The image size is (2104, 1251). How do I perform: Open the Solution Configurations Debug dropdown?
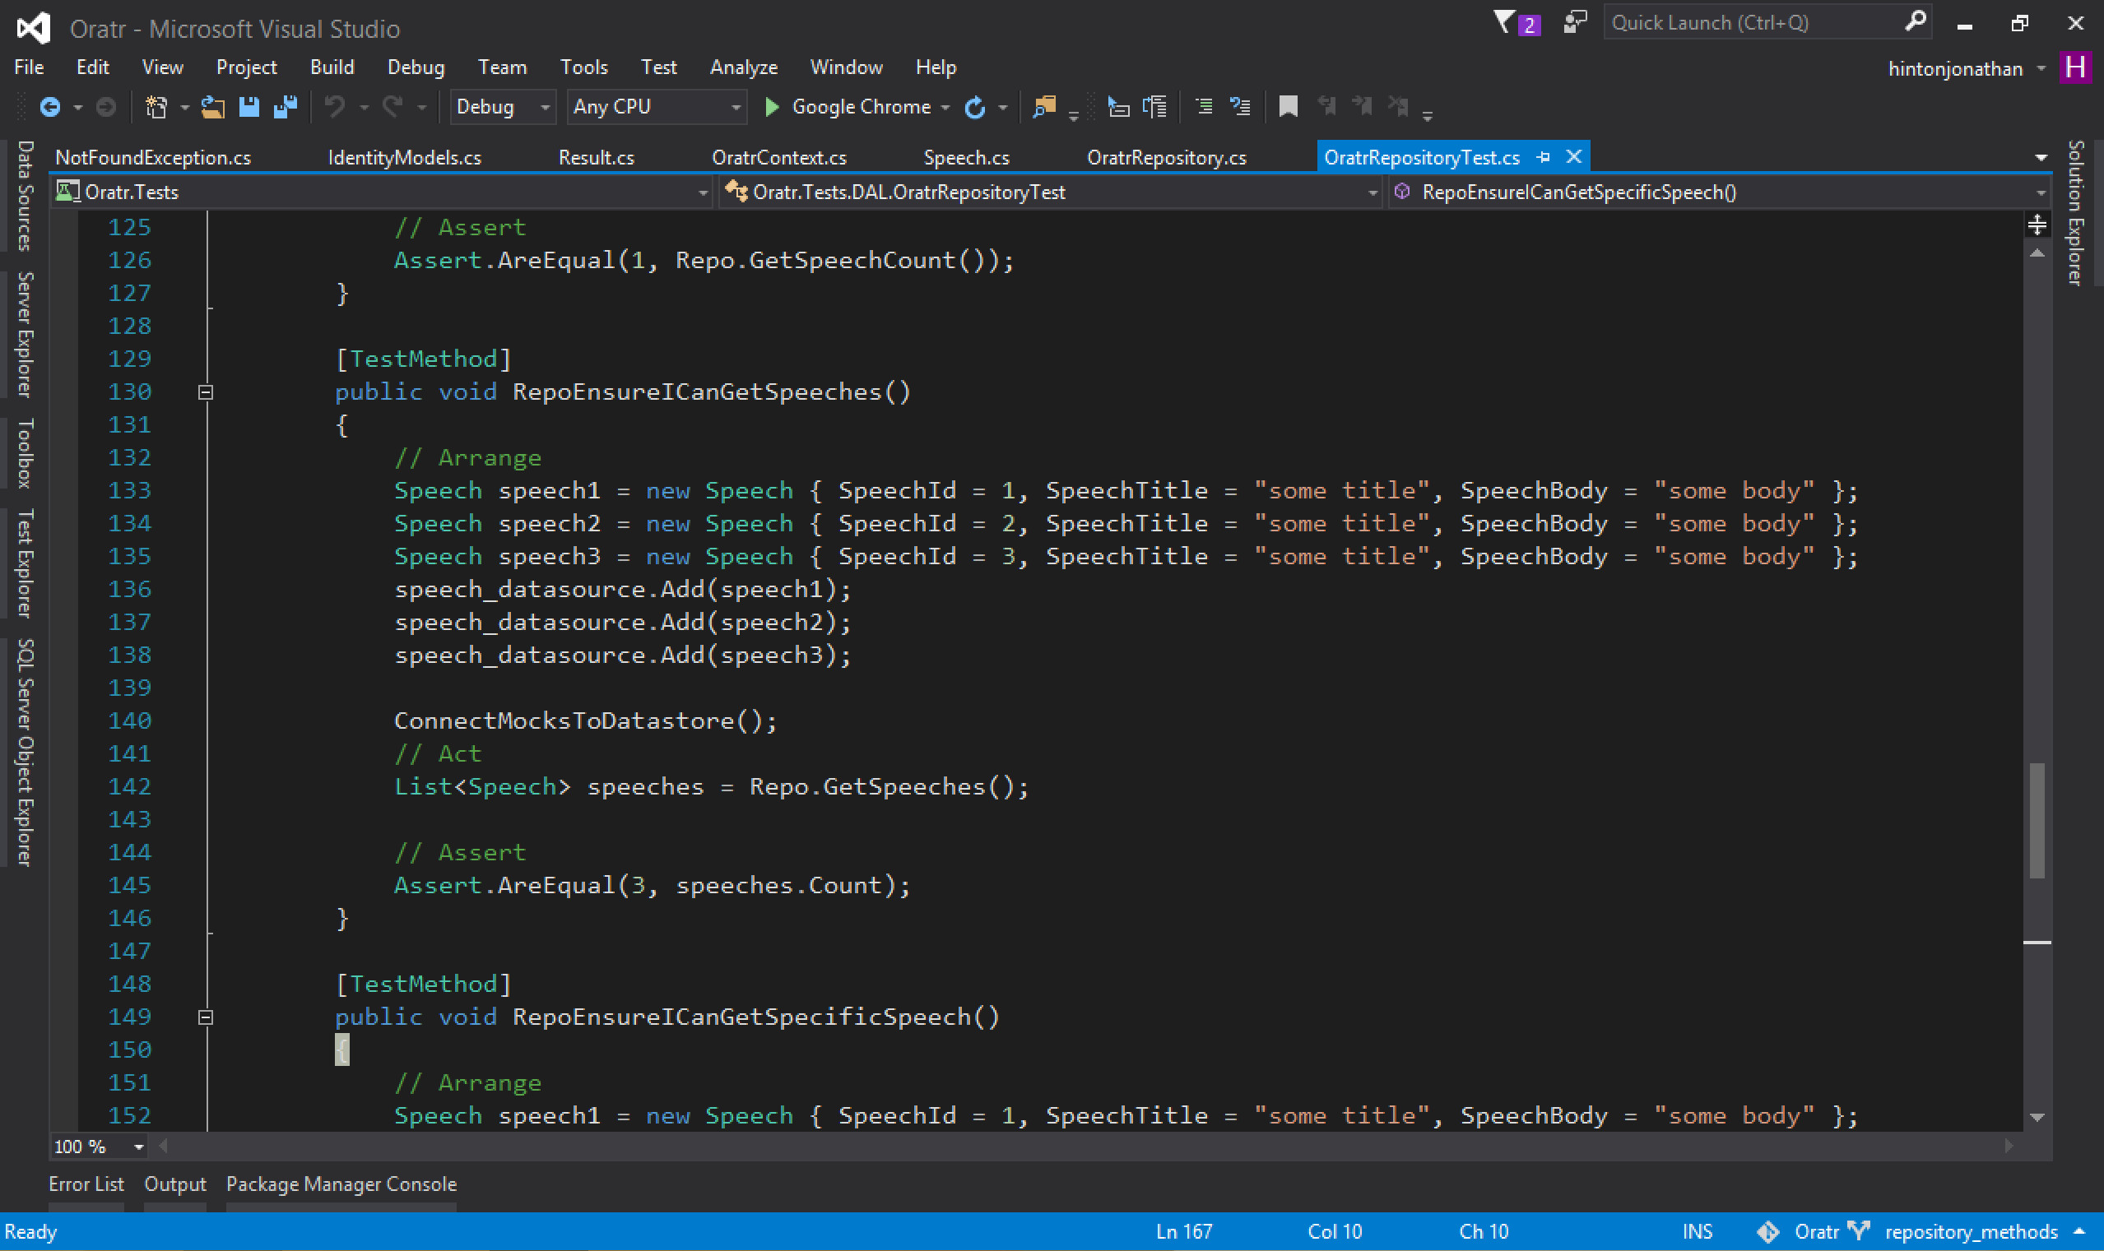(x=503, y=107)
